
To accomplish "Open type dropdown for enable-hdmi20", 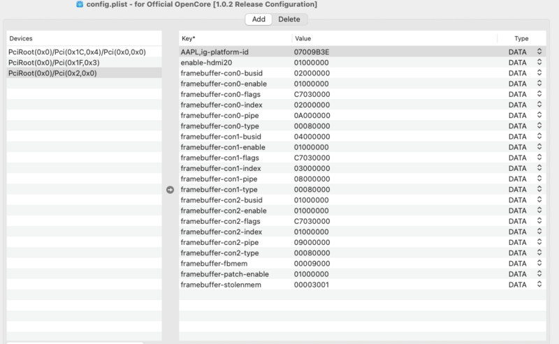I will pyautogui.click(x=539, y=62).
